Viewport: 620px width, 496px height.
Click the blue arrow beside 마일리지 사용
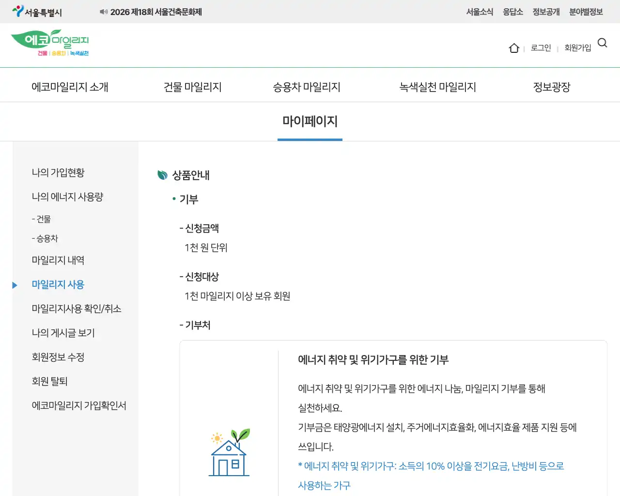[15, 285]
